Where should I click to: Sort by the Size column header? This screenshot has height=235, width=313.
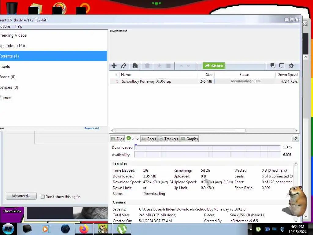pyautogui.click(x=205, y=75)
